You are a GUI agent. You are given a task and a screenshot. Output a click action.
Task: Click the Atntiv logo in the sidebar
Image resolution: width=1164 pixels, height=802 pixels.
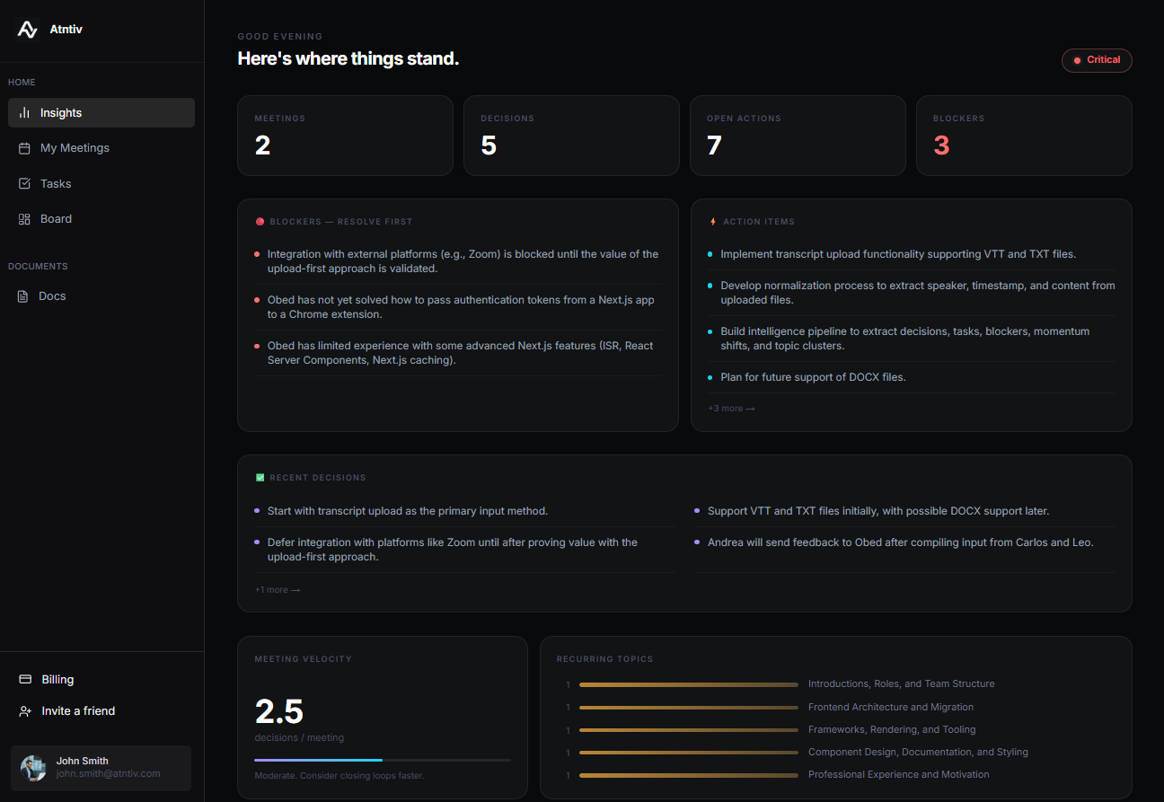click(x=27, y=29)
